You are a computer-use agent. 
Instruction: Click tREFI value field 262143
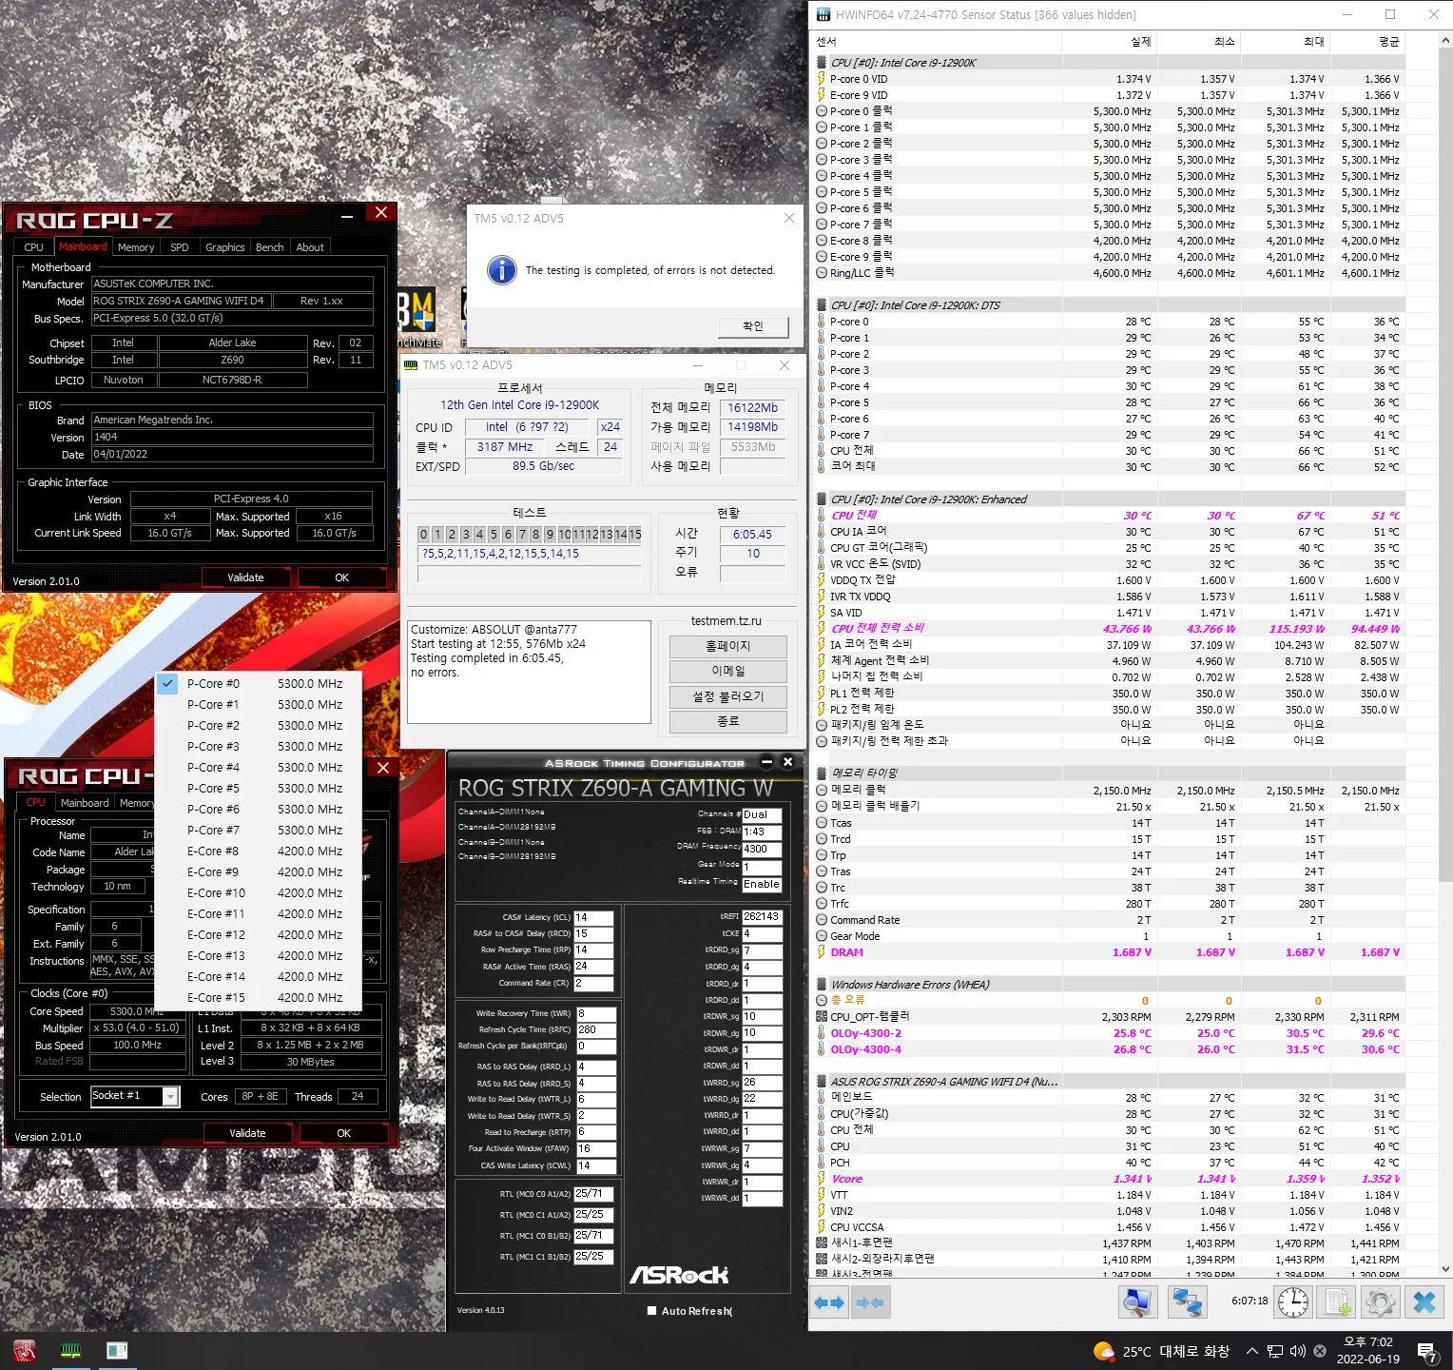pyautogui.click(x=762, y=917)
